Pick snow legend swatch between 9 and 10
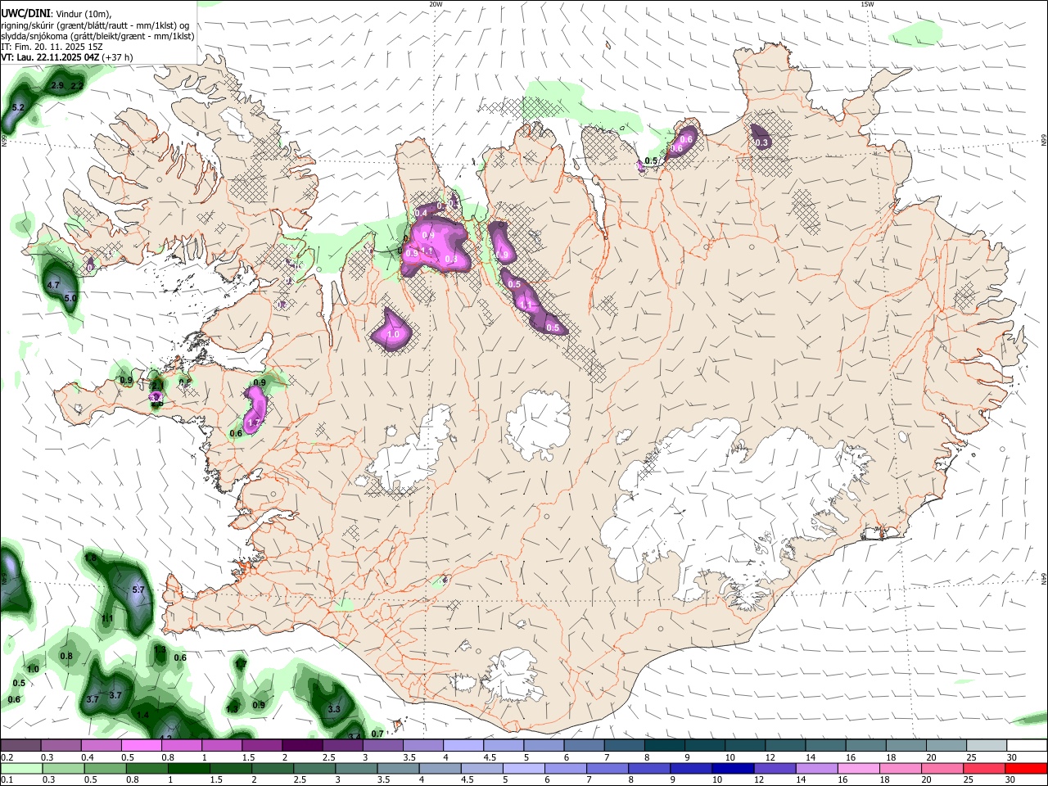 tap(703, 745)
